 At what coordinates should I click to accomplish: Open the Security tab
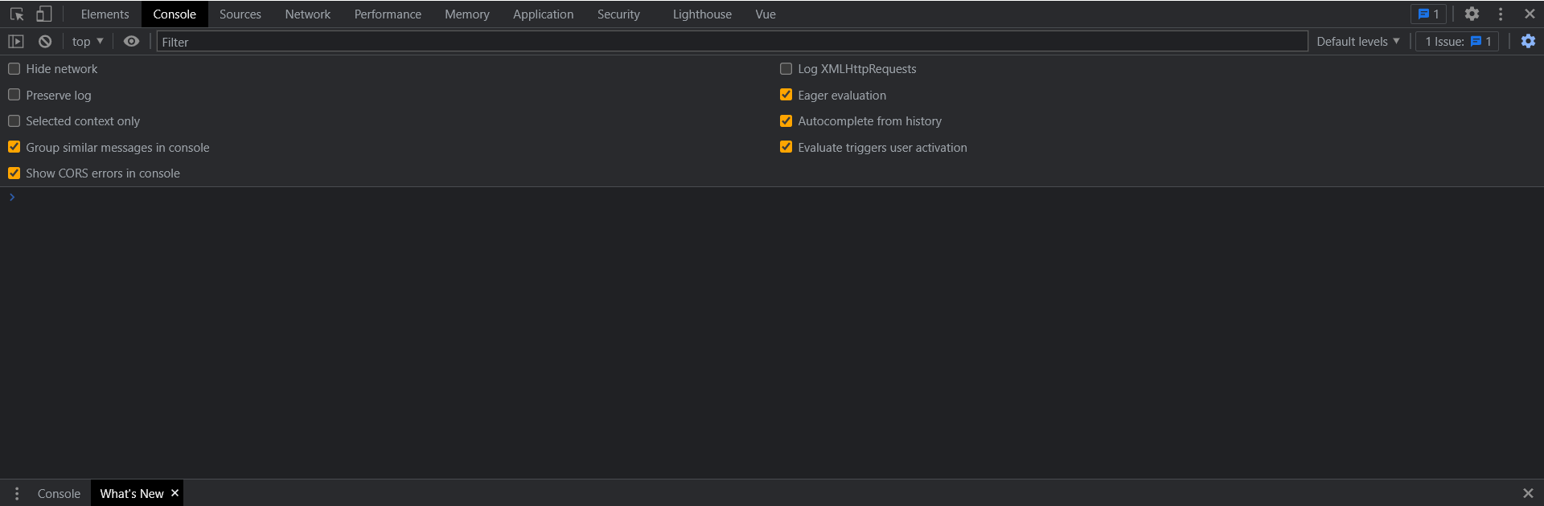(618, 14)
